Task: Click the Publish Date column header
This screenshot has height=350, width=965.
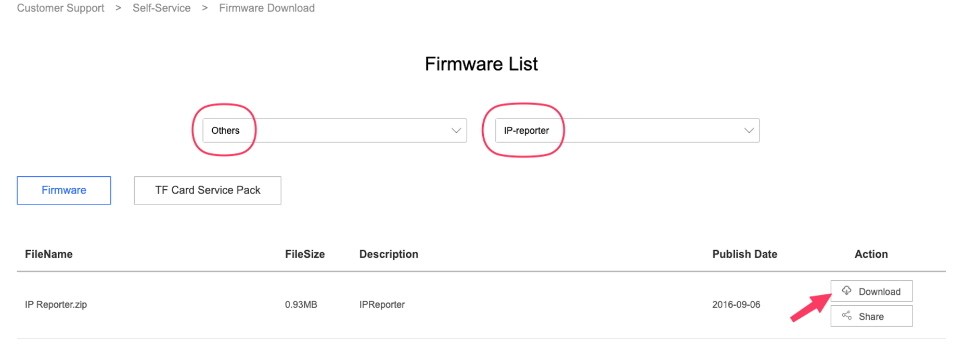Action: pyautogui.click(x=744, y=254)
